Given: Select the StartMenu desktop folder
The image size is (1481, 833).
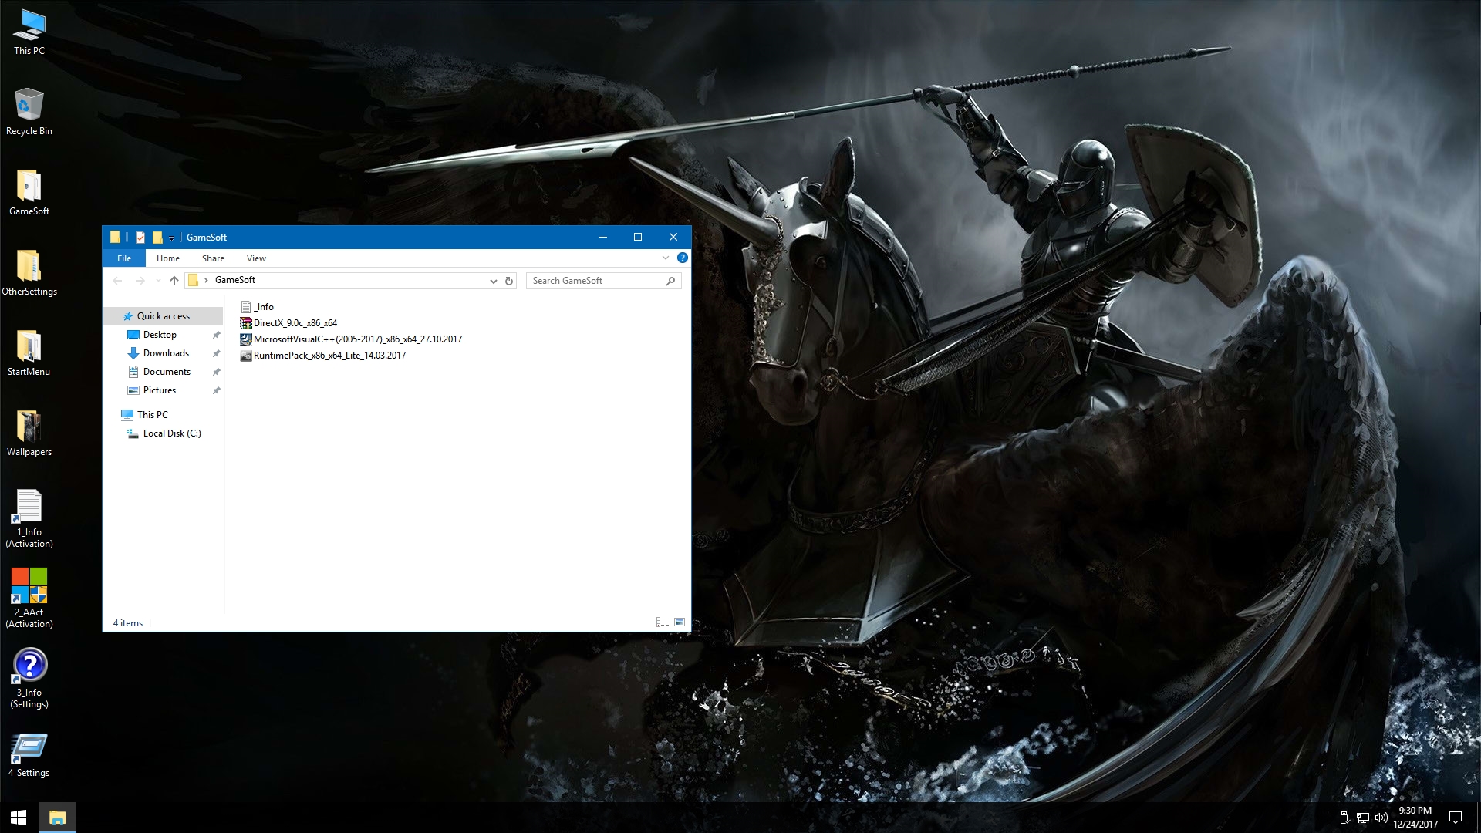Looking at the screenshot, I should coord(29,353).
